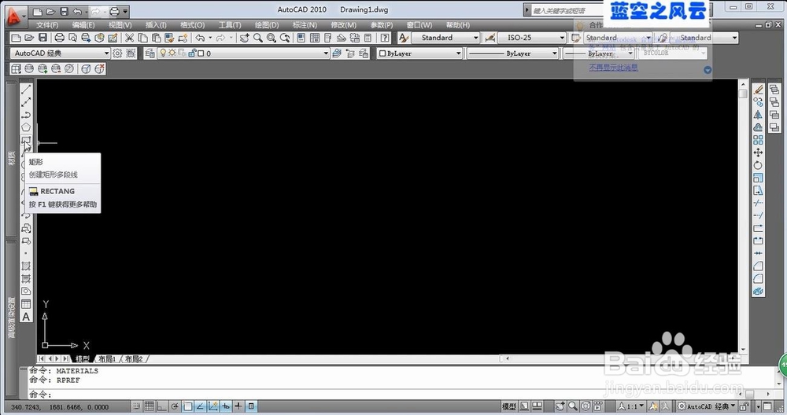This screenshot has height=415, width=787.
Task: Select the Table tool in draw toolbar
Action: pyautogui.click(x=26, y=303)
